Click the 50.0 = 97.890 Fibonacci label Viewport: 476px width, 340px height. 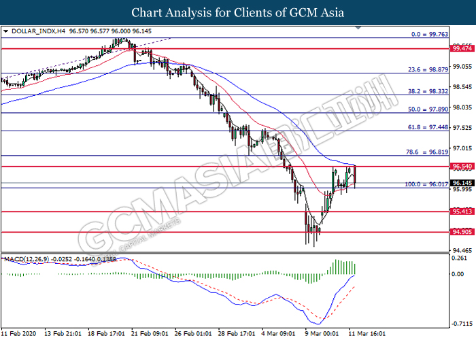click(x=428, y=109)
